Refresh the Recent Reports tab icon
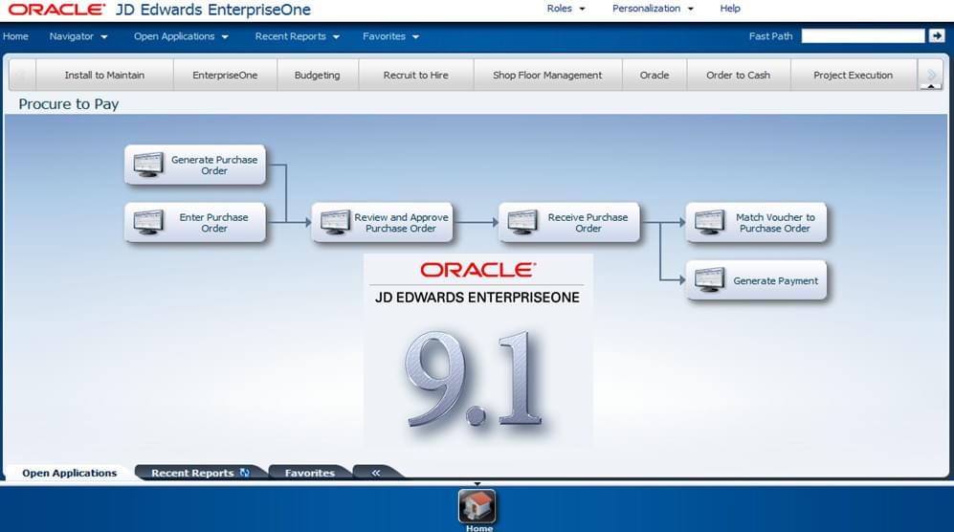Screen dimensions: 954x532 pyautogui.click(x=245, y=473)
